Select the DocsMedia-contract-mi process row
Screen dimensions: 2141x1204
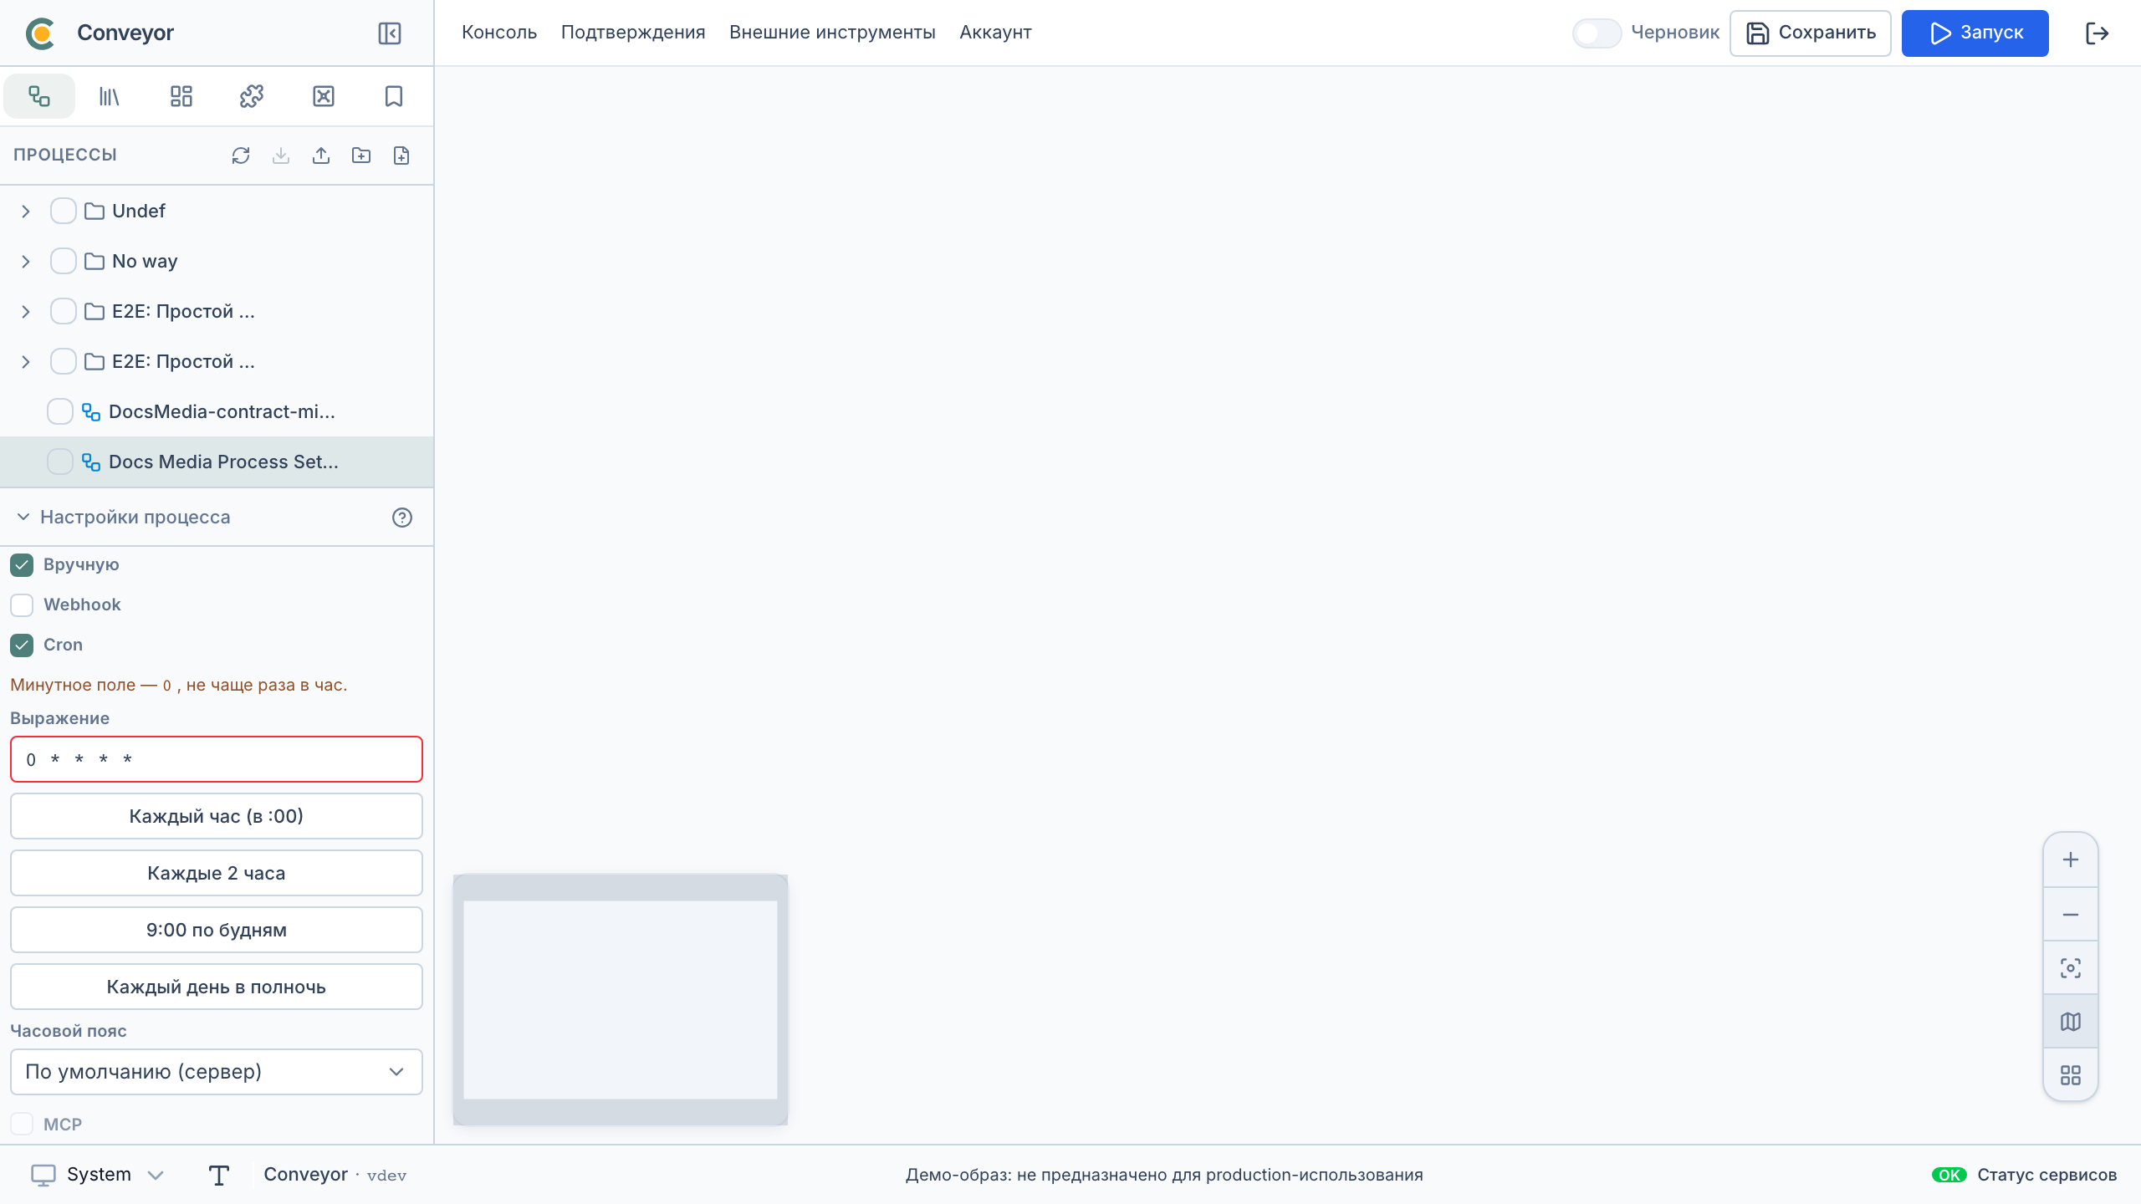click(x=217, y=412)
